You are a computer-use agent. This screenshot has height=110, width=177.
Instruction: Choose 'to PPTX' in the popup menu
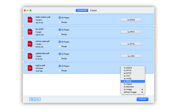(133, 70)
